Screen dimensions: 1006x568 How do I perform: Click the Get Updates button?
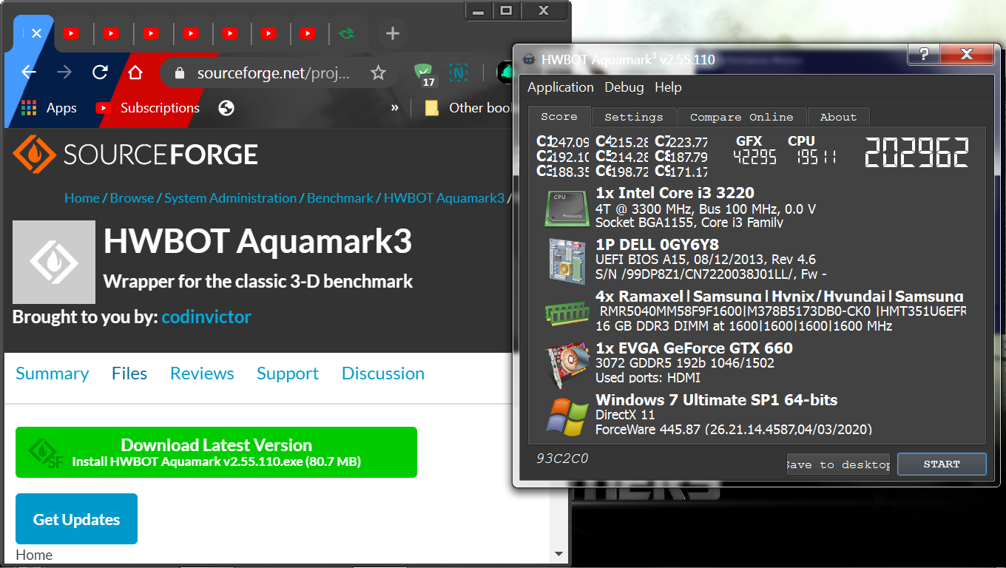[76, 519]
